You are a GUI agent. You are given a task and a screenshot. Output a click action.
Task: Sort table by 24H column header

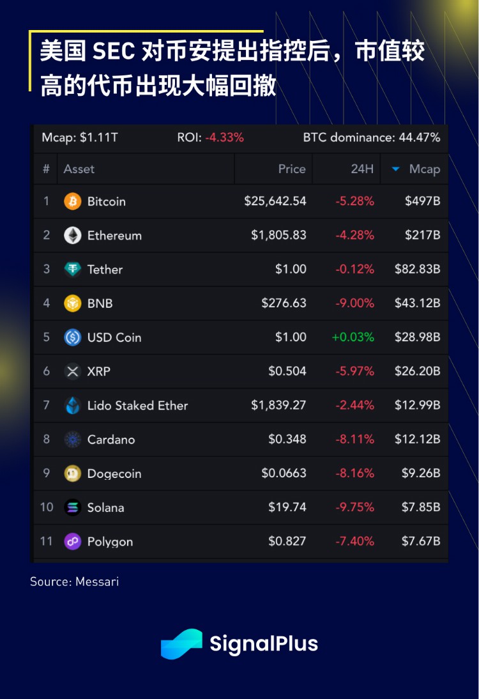[x=362, y=169]
